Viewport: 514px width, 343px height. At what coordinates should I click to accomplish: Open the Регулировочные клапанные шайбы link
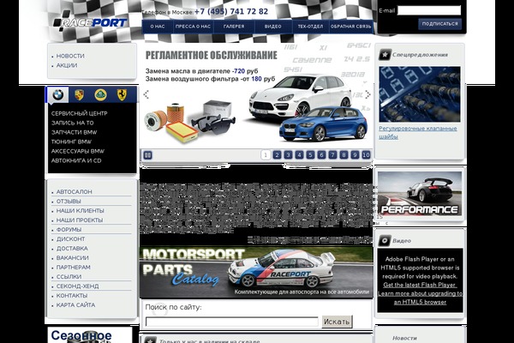point(418,132)
